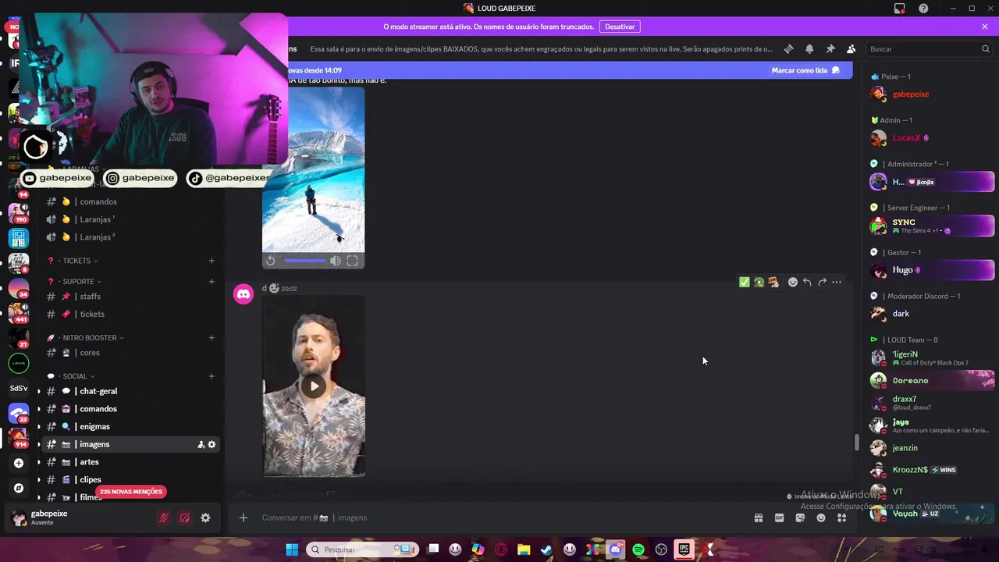Open add reaction smiley on message

point(793,282)
